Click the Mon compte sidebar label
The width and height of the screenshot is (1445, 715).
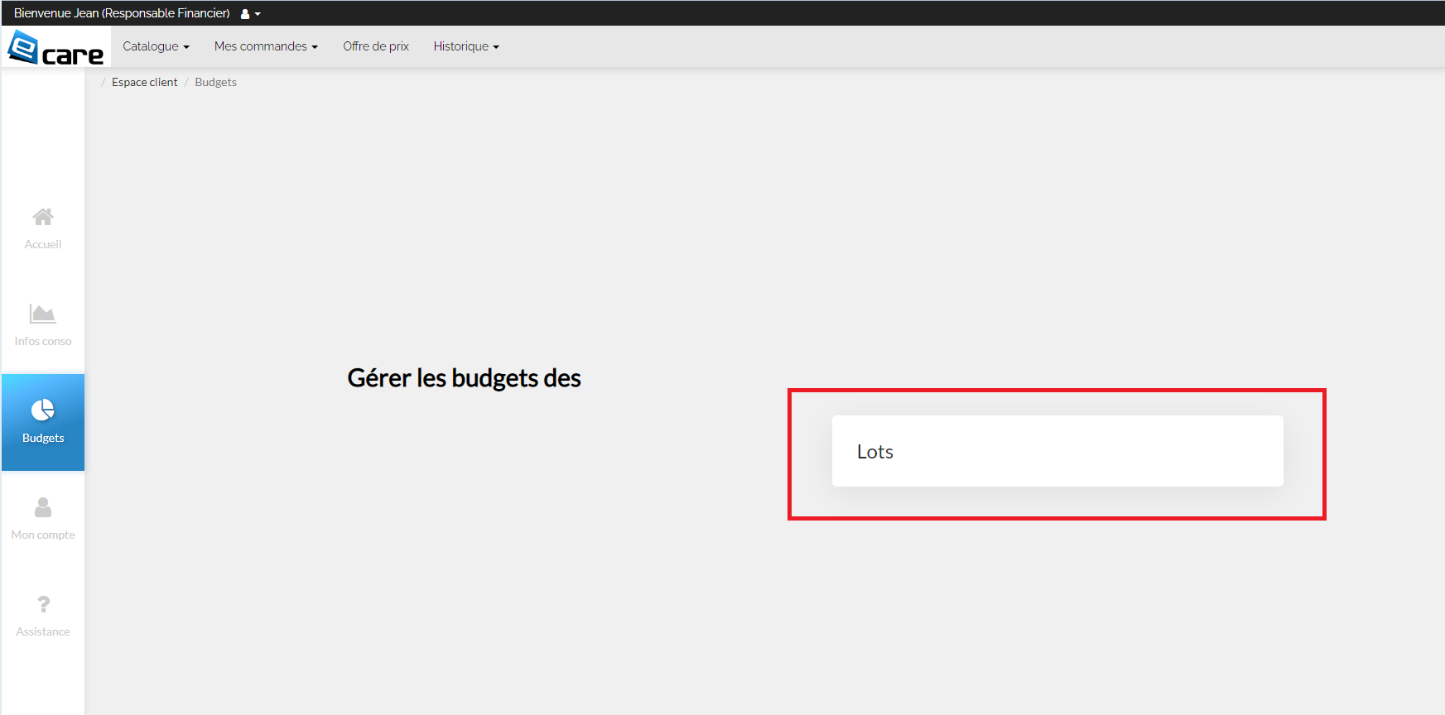tap(43, 535)
